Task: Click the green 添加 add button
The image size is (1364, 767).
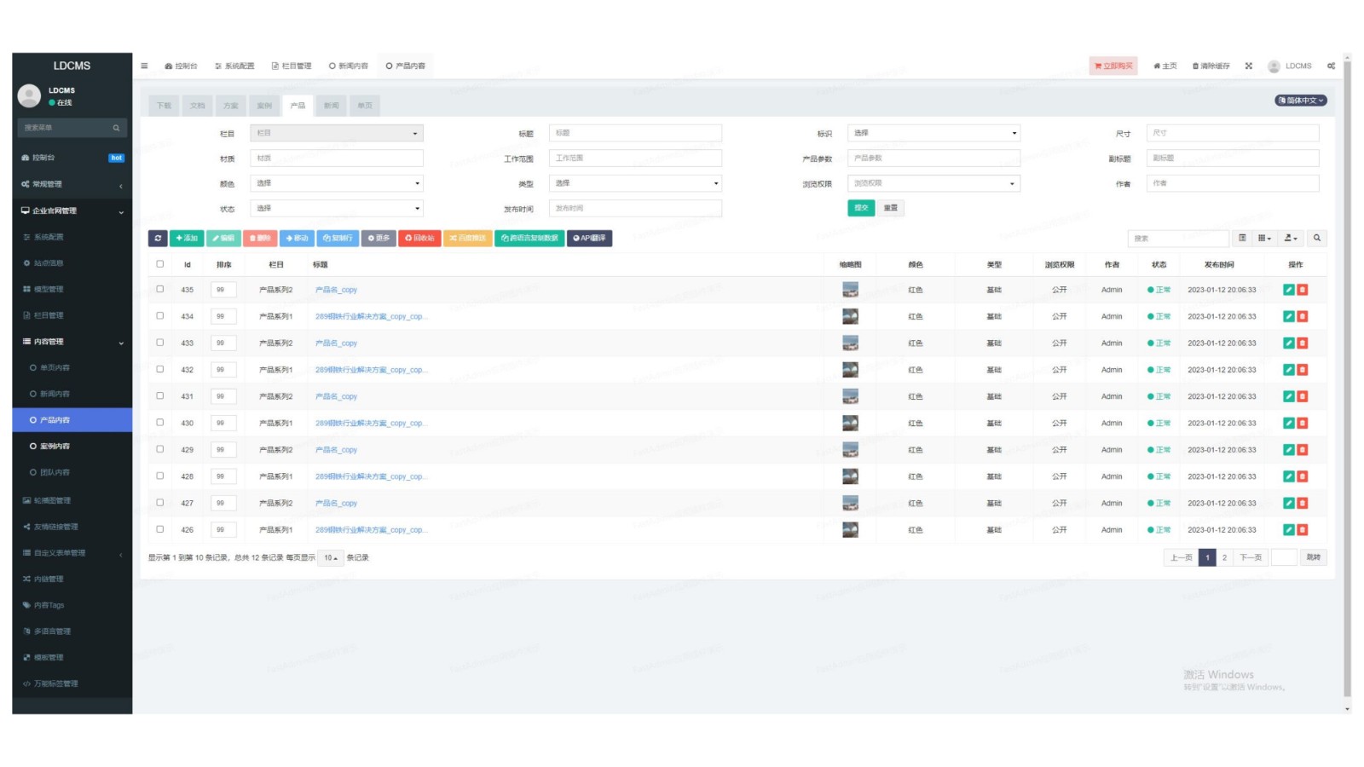Action: click(187, 239)
